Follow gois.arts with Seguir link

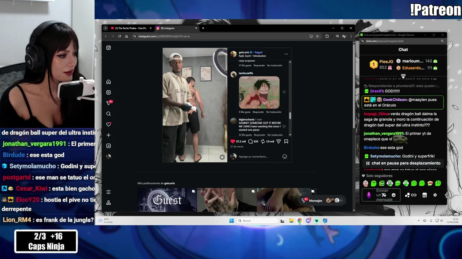[258, 52]
